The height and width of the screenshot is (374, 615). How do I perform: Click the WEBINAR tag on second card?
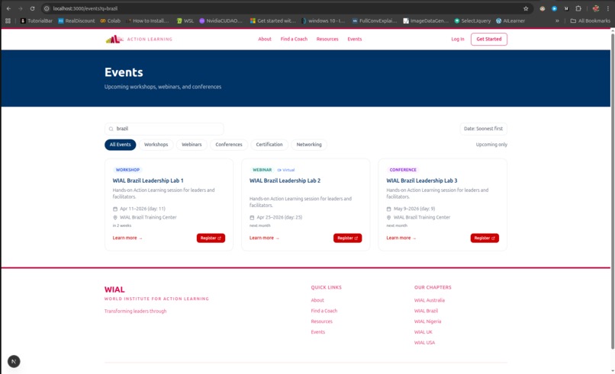262,170
